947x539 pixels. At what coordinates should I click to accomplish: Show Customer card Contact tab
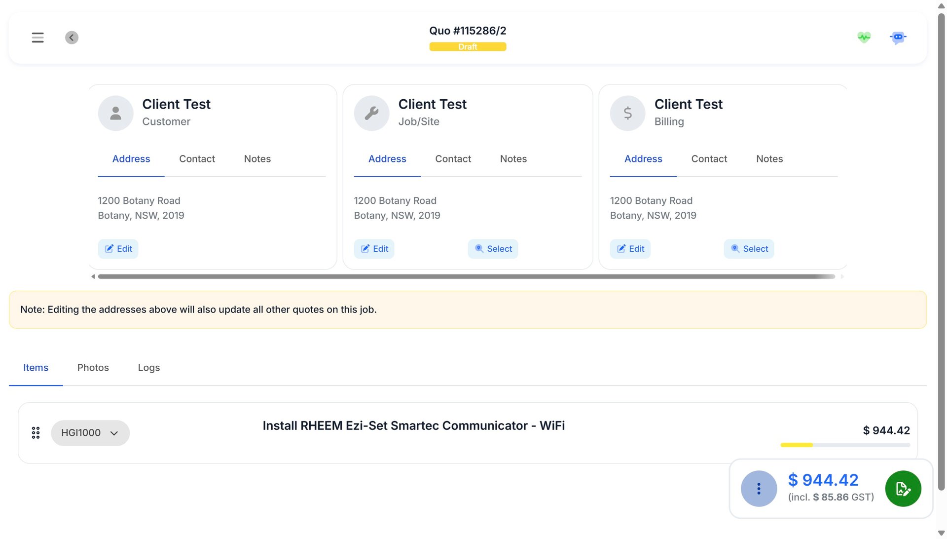click(197, 159)
